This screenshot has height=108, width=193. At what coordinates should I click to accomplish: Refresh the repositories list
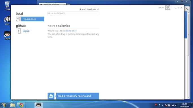point(92,9)
